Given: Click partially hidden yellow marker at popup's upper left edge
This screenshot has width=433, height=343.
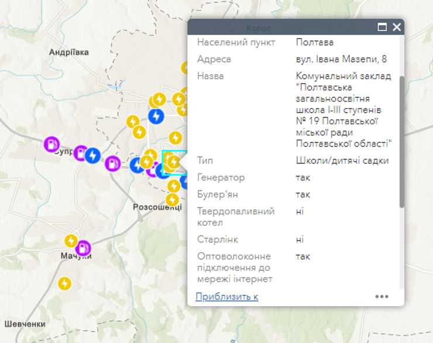Looking at the screenshot, I should pos(184,68).
